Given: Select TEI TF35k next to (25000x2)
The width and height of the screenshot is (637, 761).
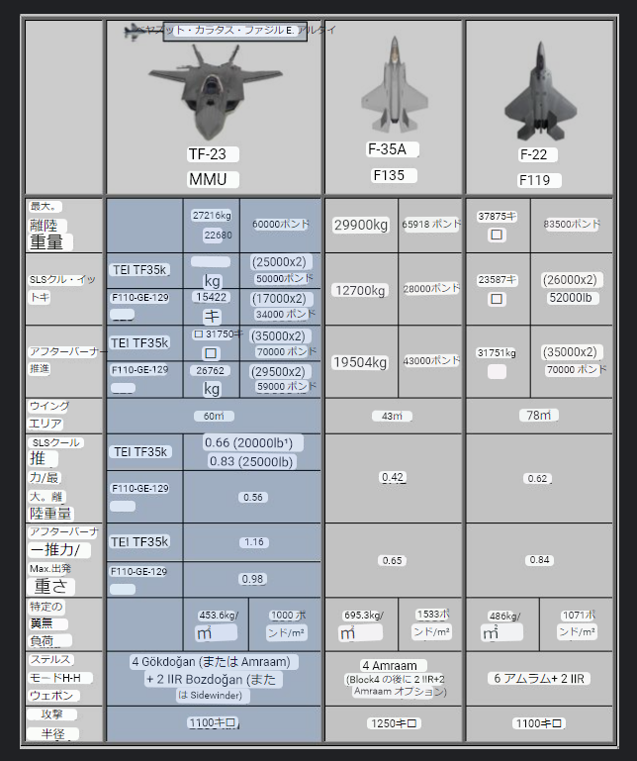Looking at the screenshot, I should click(x=139, y=270).
